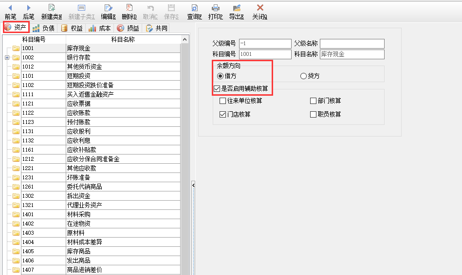Click folder icon of row 1002

[16, 57]
